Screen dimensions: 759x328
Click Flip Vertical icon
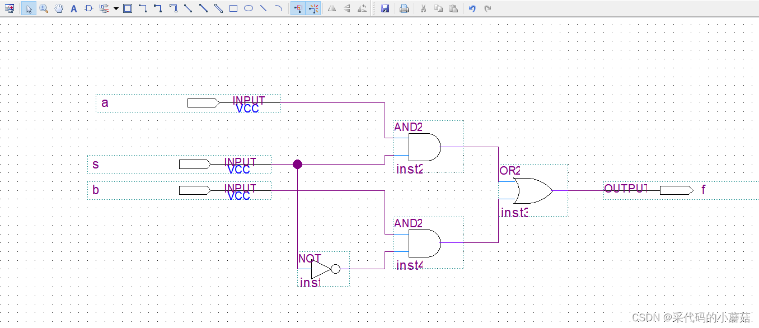click(x=347, y=8)
